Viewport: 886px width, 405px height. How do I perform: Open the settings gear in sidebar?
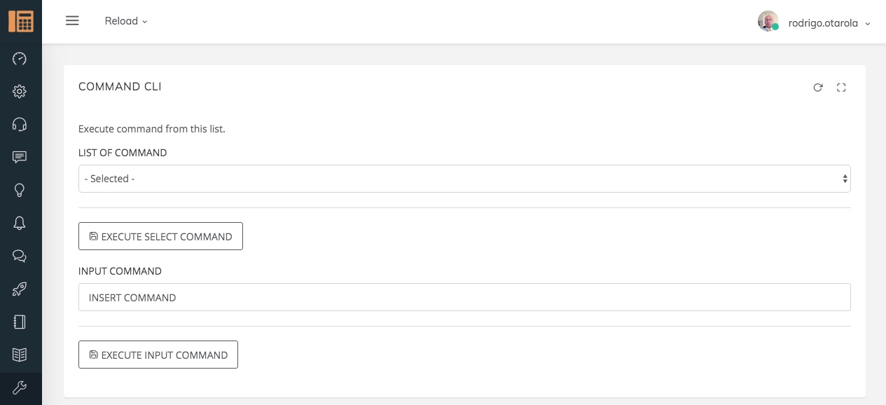point(20,91)
